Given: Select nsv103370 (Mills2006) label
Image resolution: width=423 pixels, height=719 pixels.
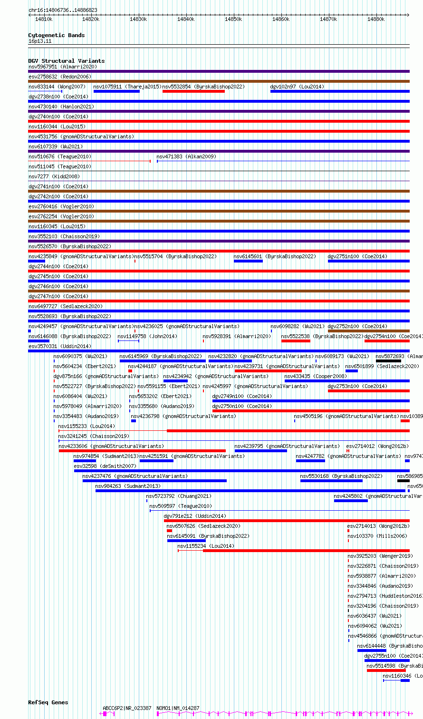Looking at the screenshot, I should 377,536.
